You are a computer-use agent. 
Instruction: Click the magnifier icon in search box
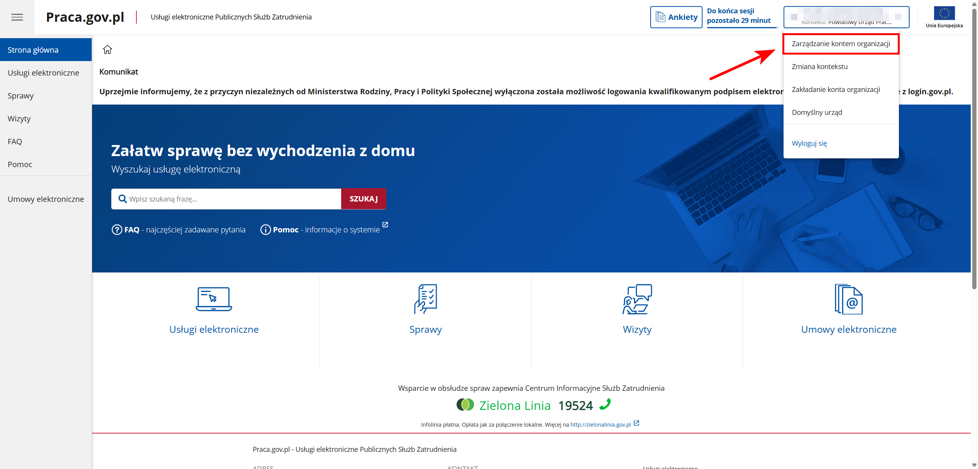(x=123, y=199)
